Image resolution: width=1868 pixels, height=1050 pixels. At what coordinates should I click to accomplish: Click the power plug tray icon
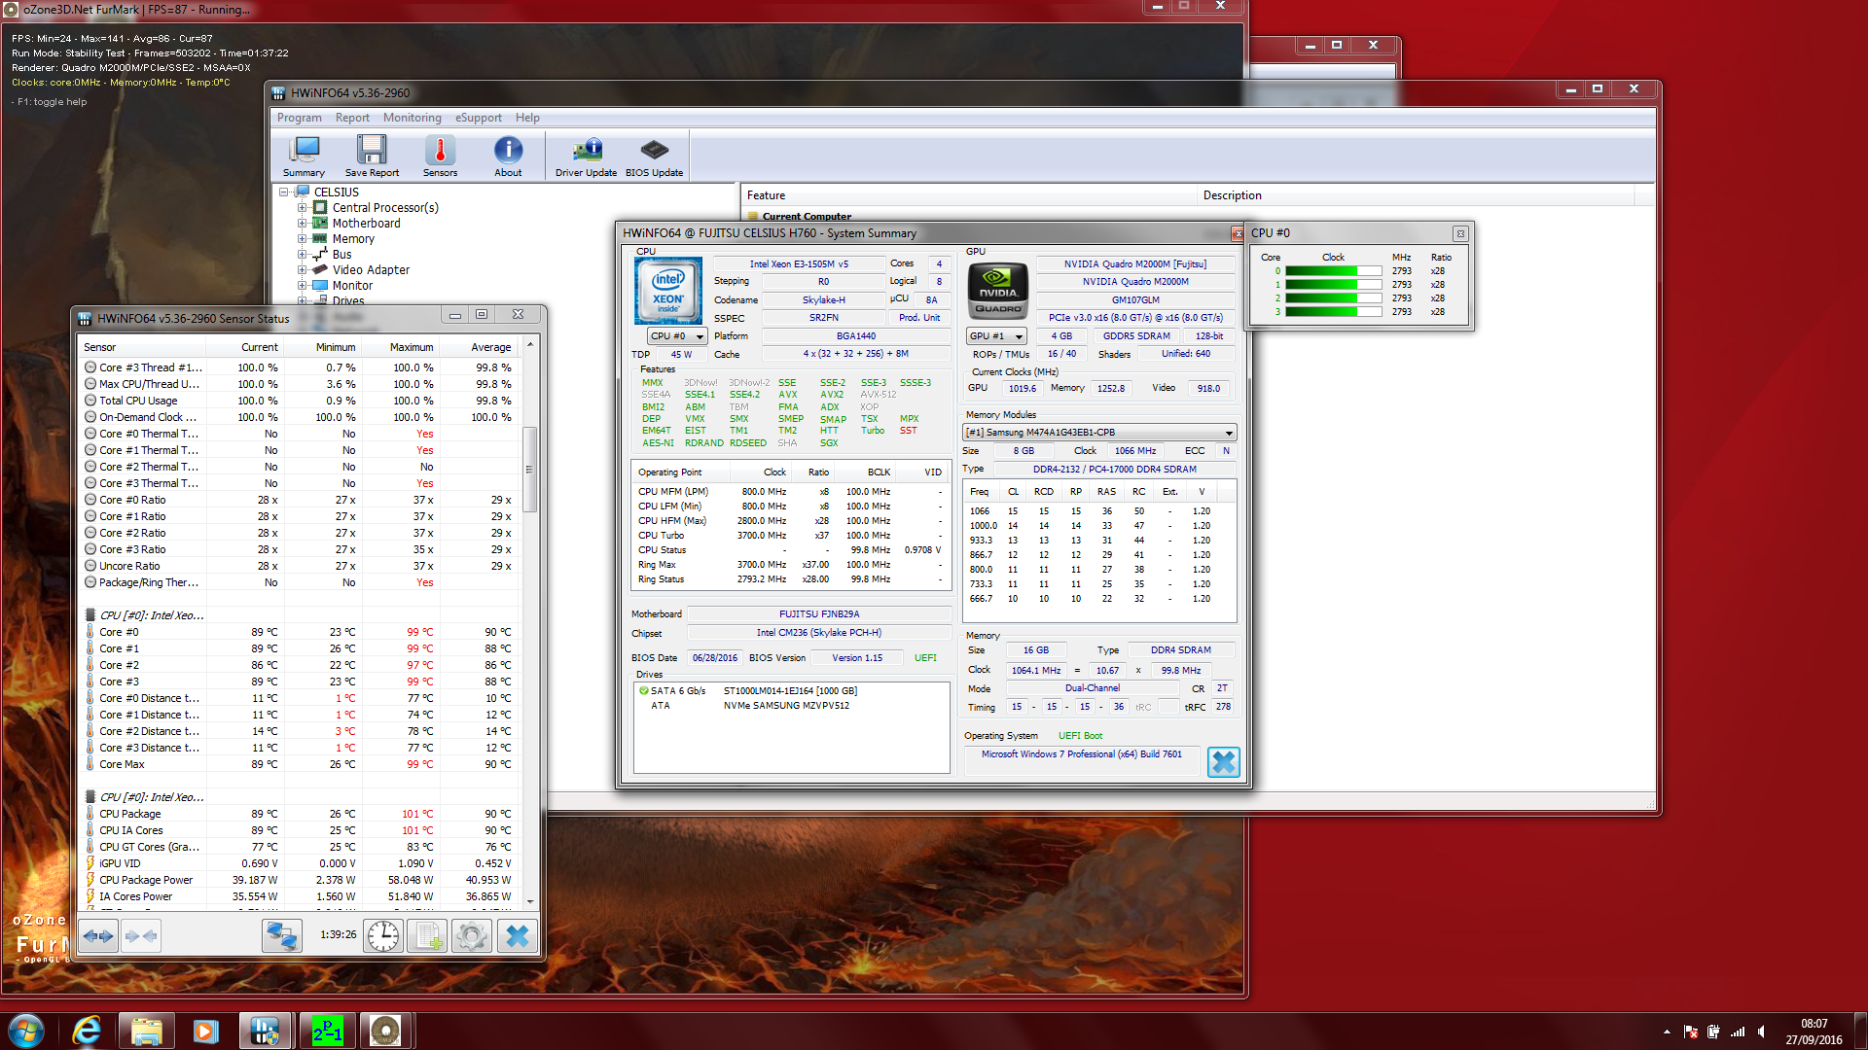tap(1713, 1032)
